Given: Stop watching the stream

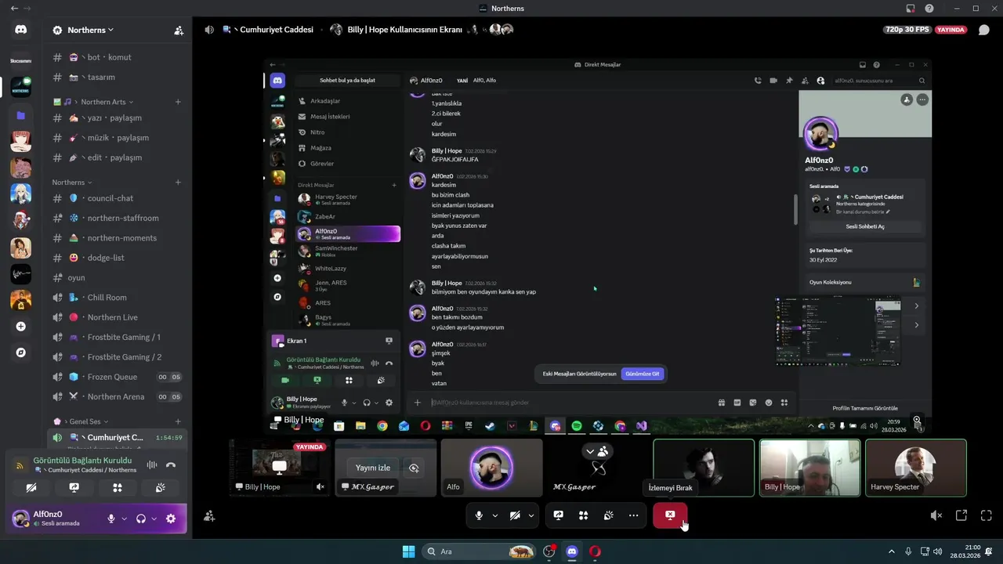Looking at the screenshot, I should coord(670,515).
